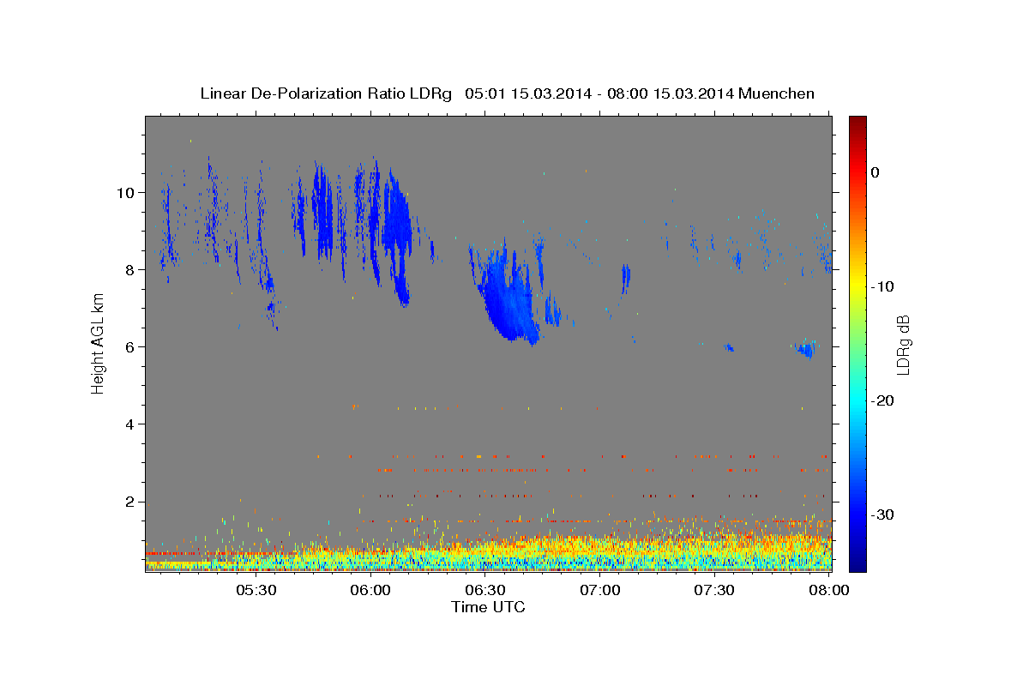Viewport: 1029px width, 686px height.
Task: Click the start date '05:01 15.03.2014' in title
Action: tap(527, 93)
